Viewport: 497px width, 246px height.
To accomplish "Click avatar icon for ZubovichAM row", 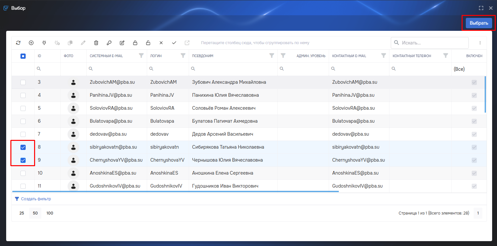I will (73, 82).
